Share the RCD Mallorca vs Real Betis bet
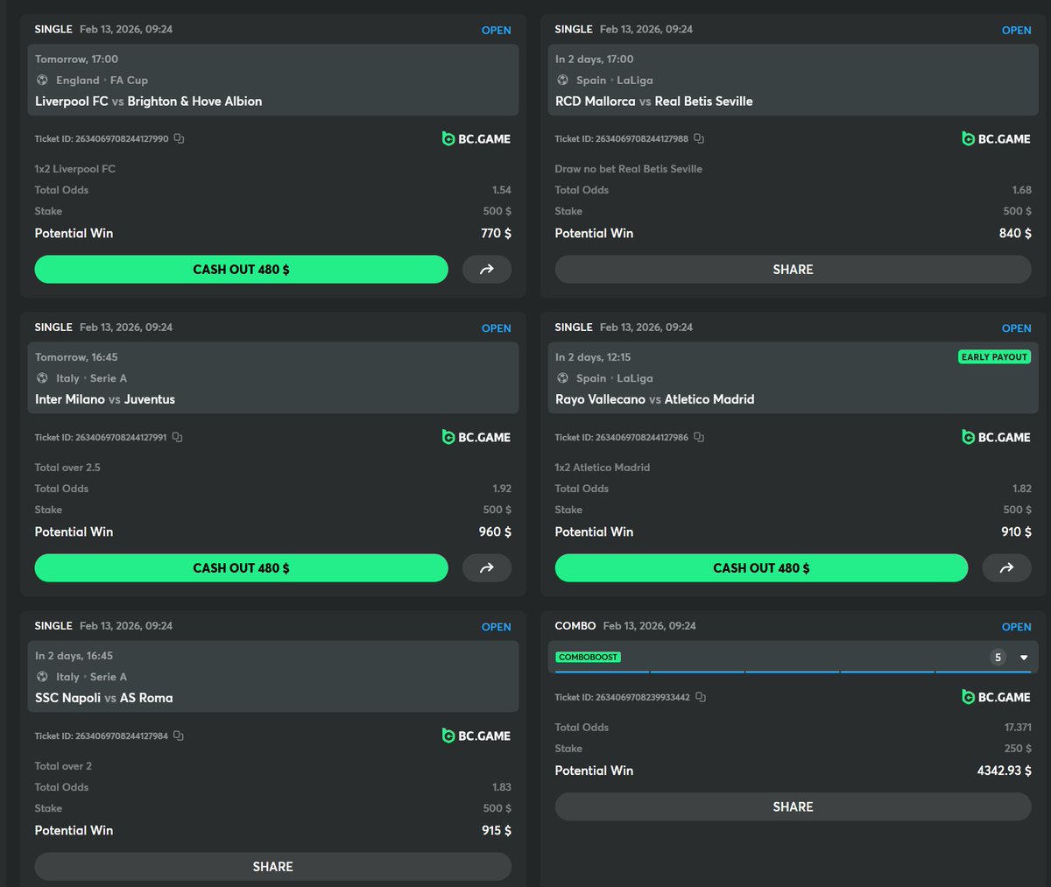Viewport: 1051px width, 887px height. pos(794,270)
